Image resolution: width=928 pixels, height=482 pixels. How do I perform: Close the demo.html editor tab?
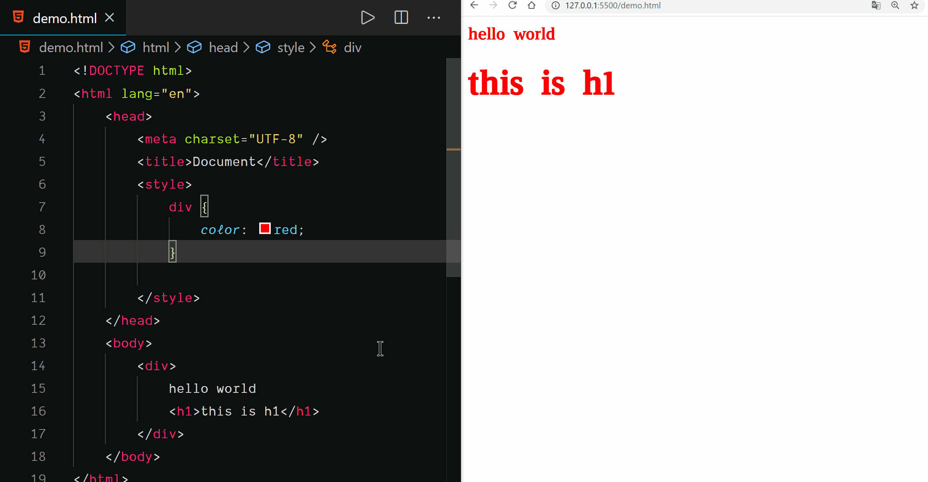pyautogui.click(x=110, y=18)
